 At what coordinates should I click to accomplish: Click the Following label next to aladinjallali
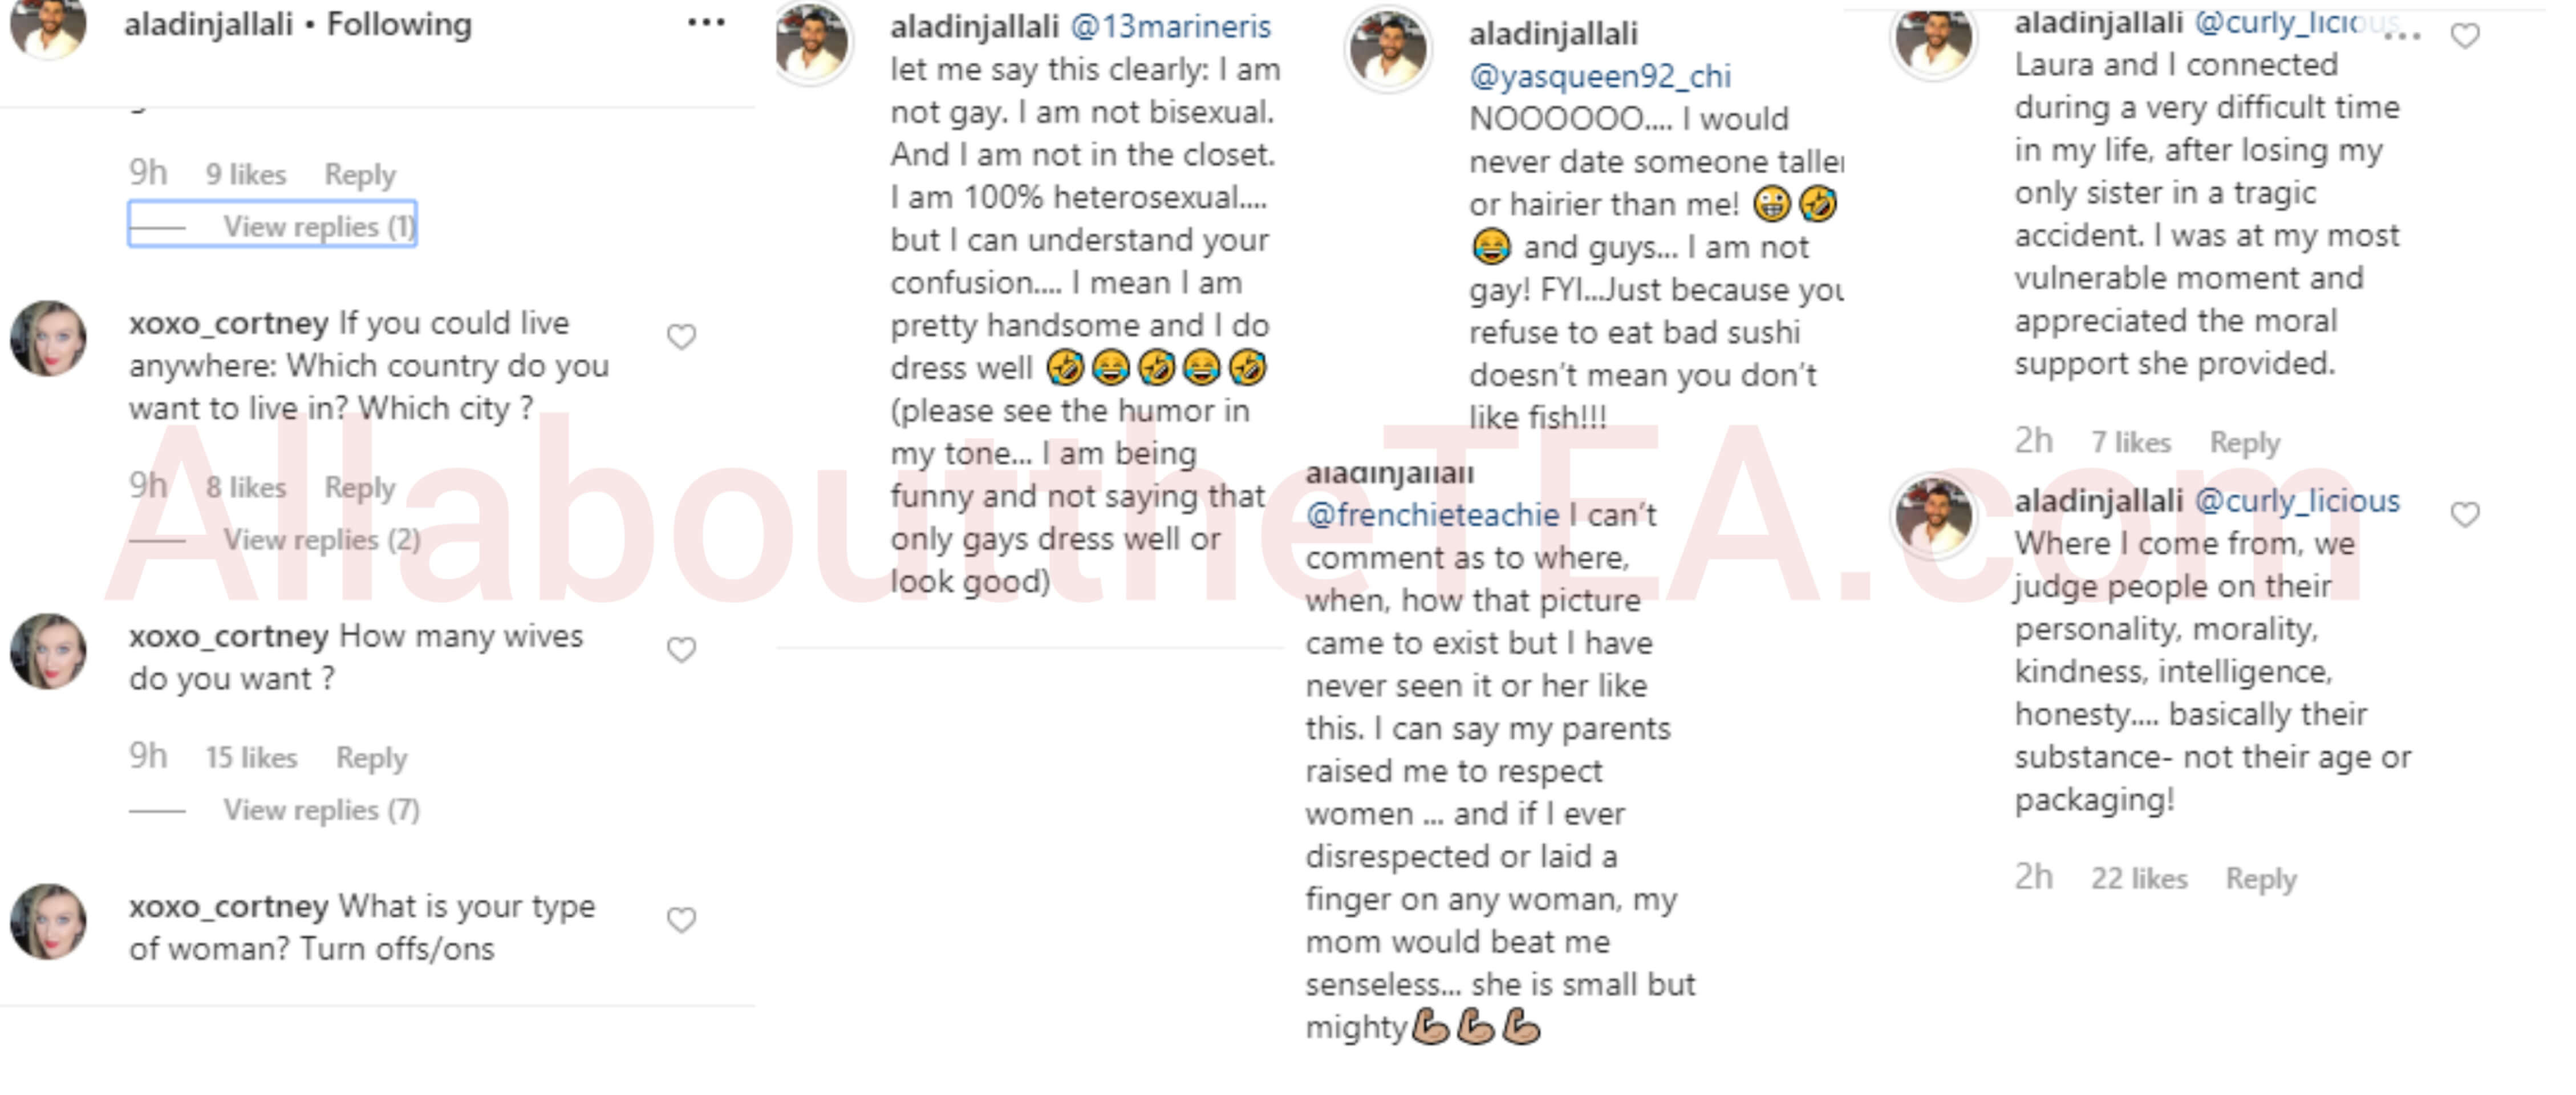(399, 24)
